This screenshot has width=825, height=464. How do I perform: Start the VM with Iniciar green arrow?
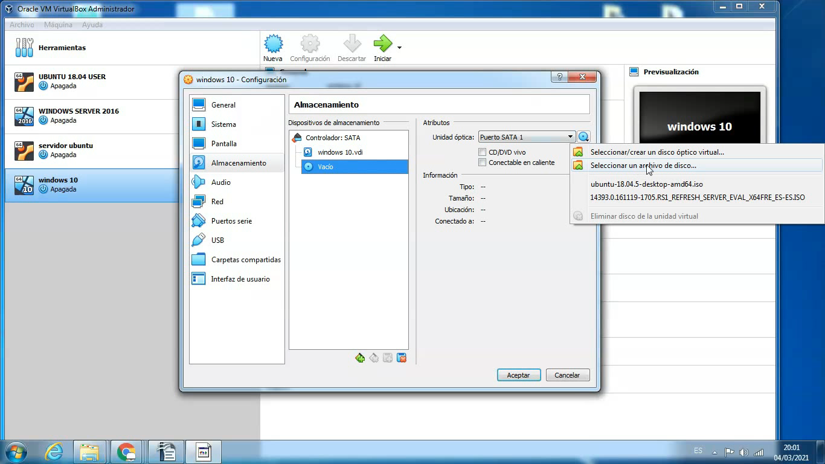pyautogui.click(x=382, y=48)
